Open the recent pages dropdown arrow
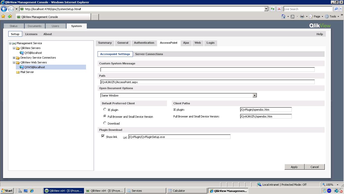The height and width of the screenshot is (194, 344). [x=16, y=9]
